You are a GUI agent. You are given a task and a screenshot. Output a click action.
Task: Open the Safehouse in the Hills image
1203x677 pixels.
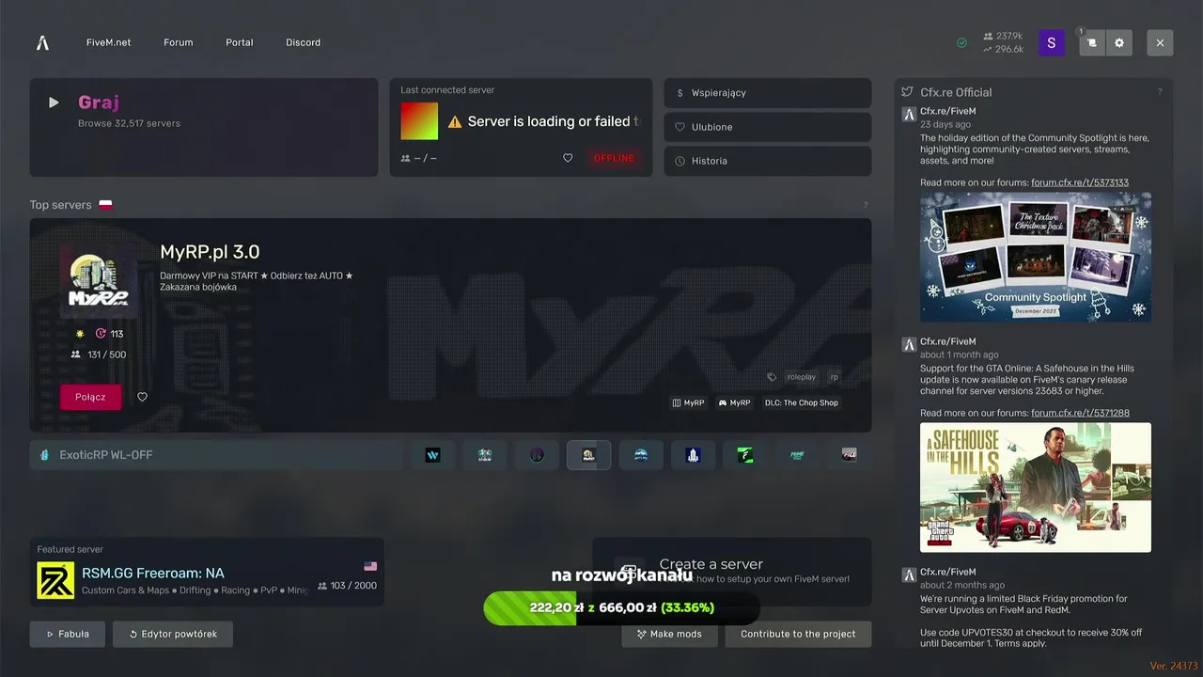pyautogui.click(x=1036, y=487)
